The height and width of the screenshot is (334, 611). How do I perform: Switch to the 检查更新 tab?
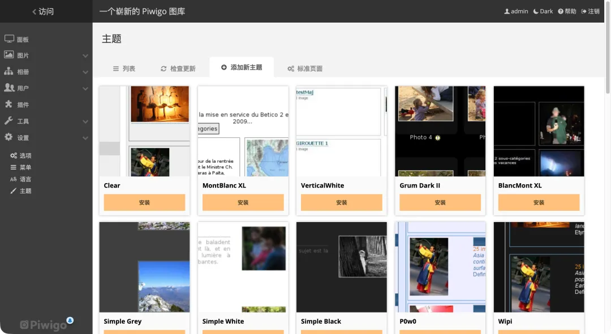click(x=178, y=68)
